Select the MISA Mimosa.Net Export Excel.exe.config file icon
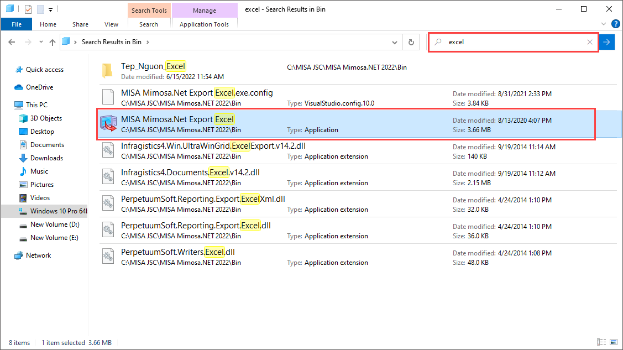 click(x=108, y=97)
